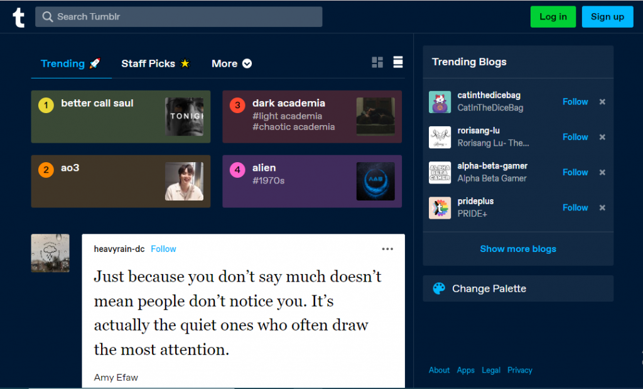Open catinthedicebag blog avatar

(x=440, y=102)
